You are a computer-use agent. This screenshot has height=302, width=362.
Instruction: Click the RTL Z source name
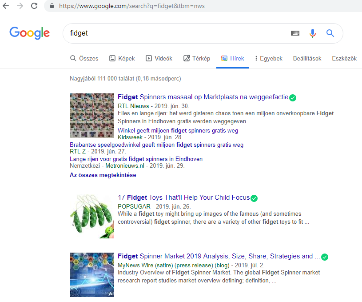(78, 152)
